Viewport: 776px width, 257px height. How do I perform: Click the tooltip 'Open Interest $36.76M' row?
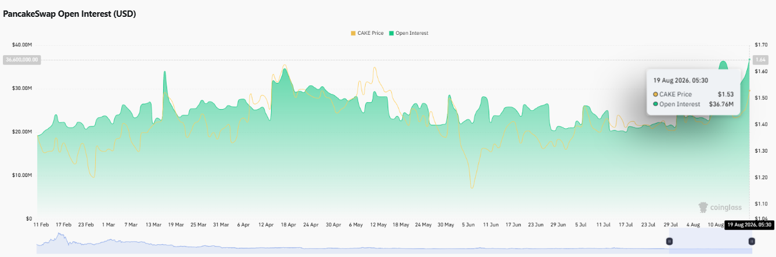pos(694,104)
